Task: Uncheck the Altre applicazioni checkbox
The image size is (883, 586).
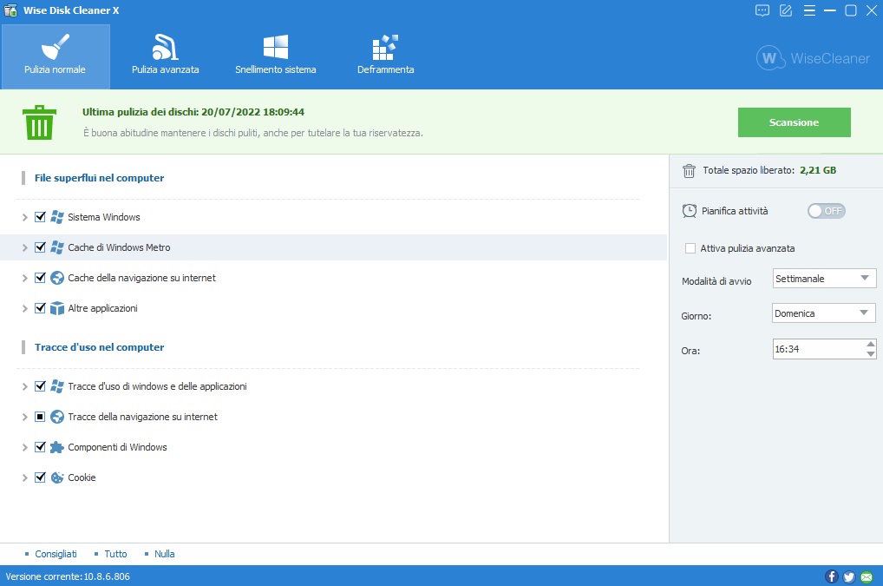Action: (40, 308)
